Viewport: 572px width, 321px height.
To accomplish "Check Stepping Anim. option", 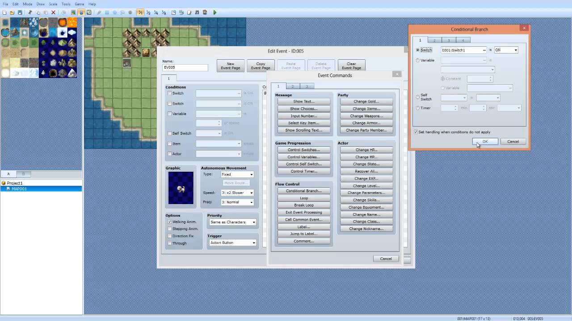I will tap(169, 229).
